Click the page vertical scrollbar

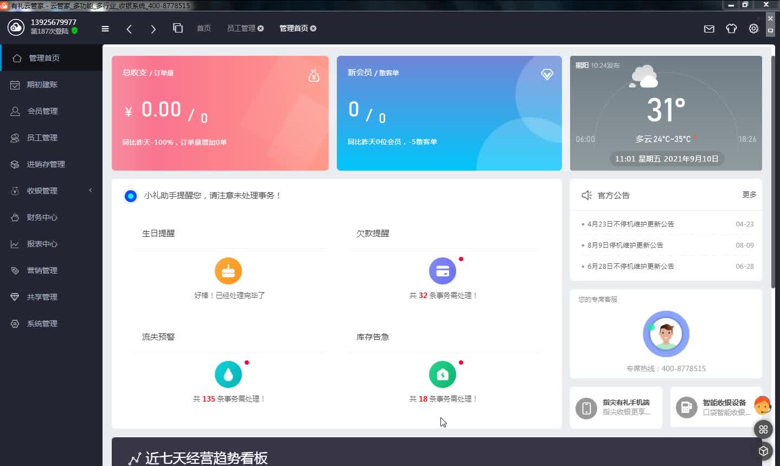pos(773,172)
